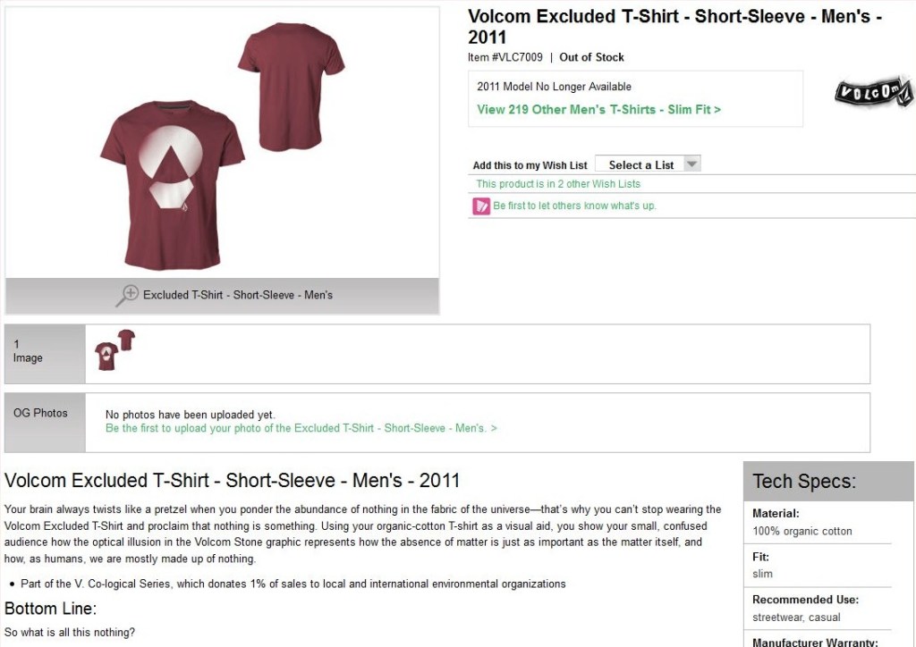Click 'Be the first to upload your photo' link
916x647 pixels.
(x=301, y=428)
